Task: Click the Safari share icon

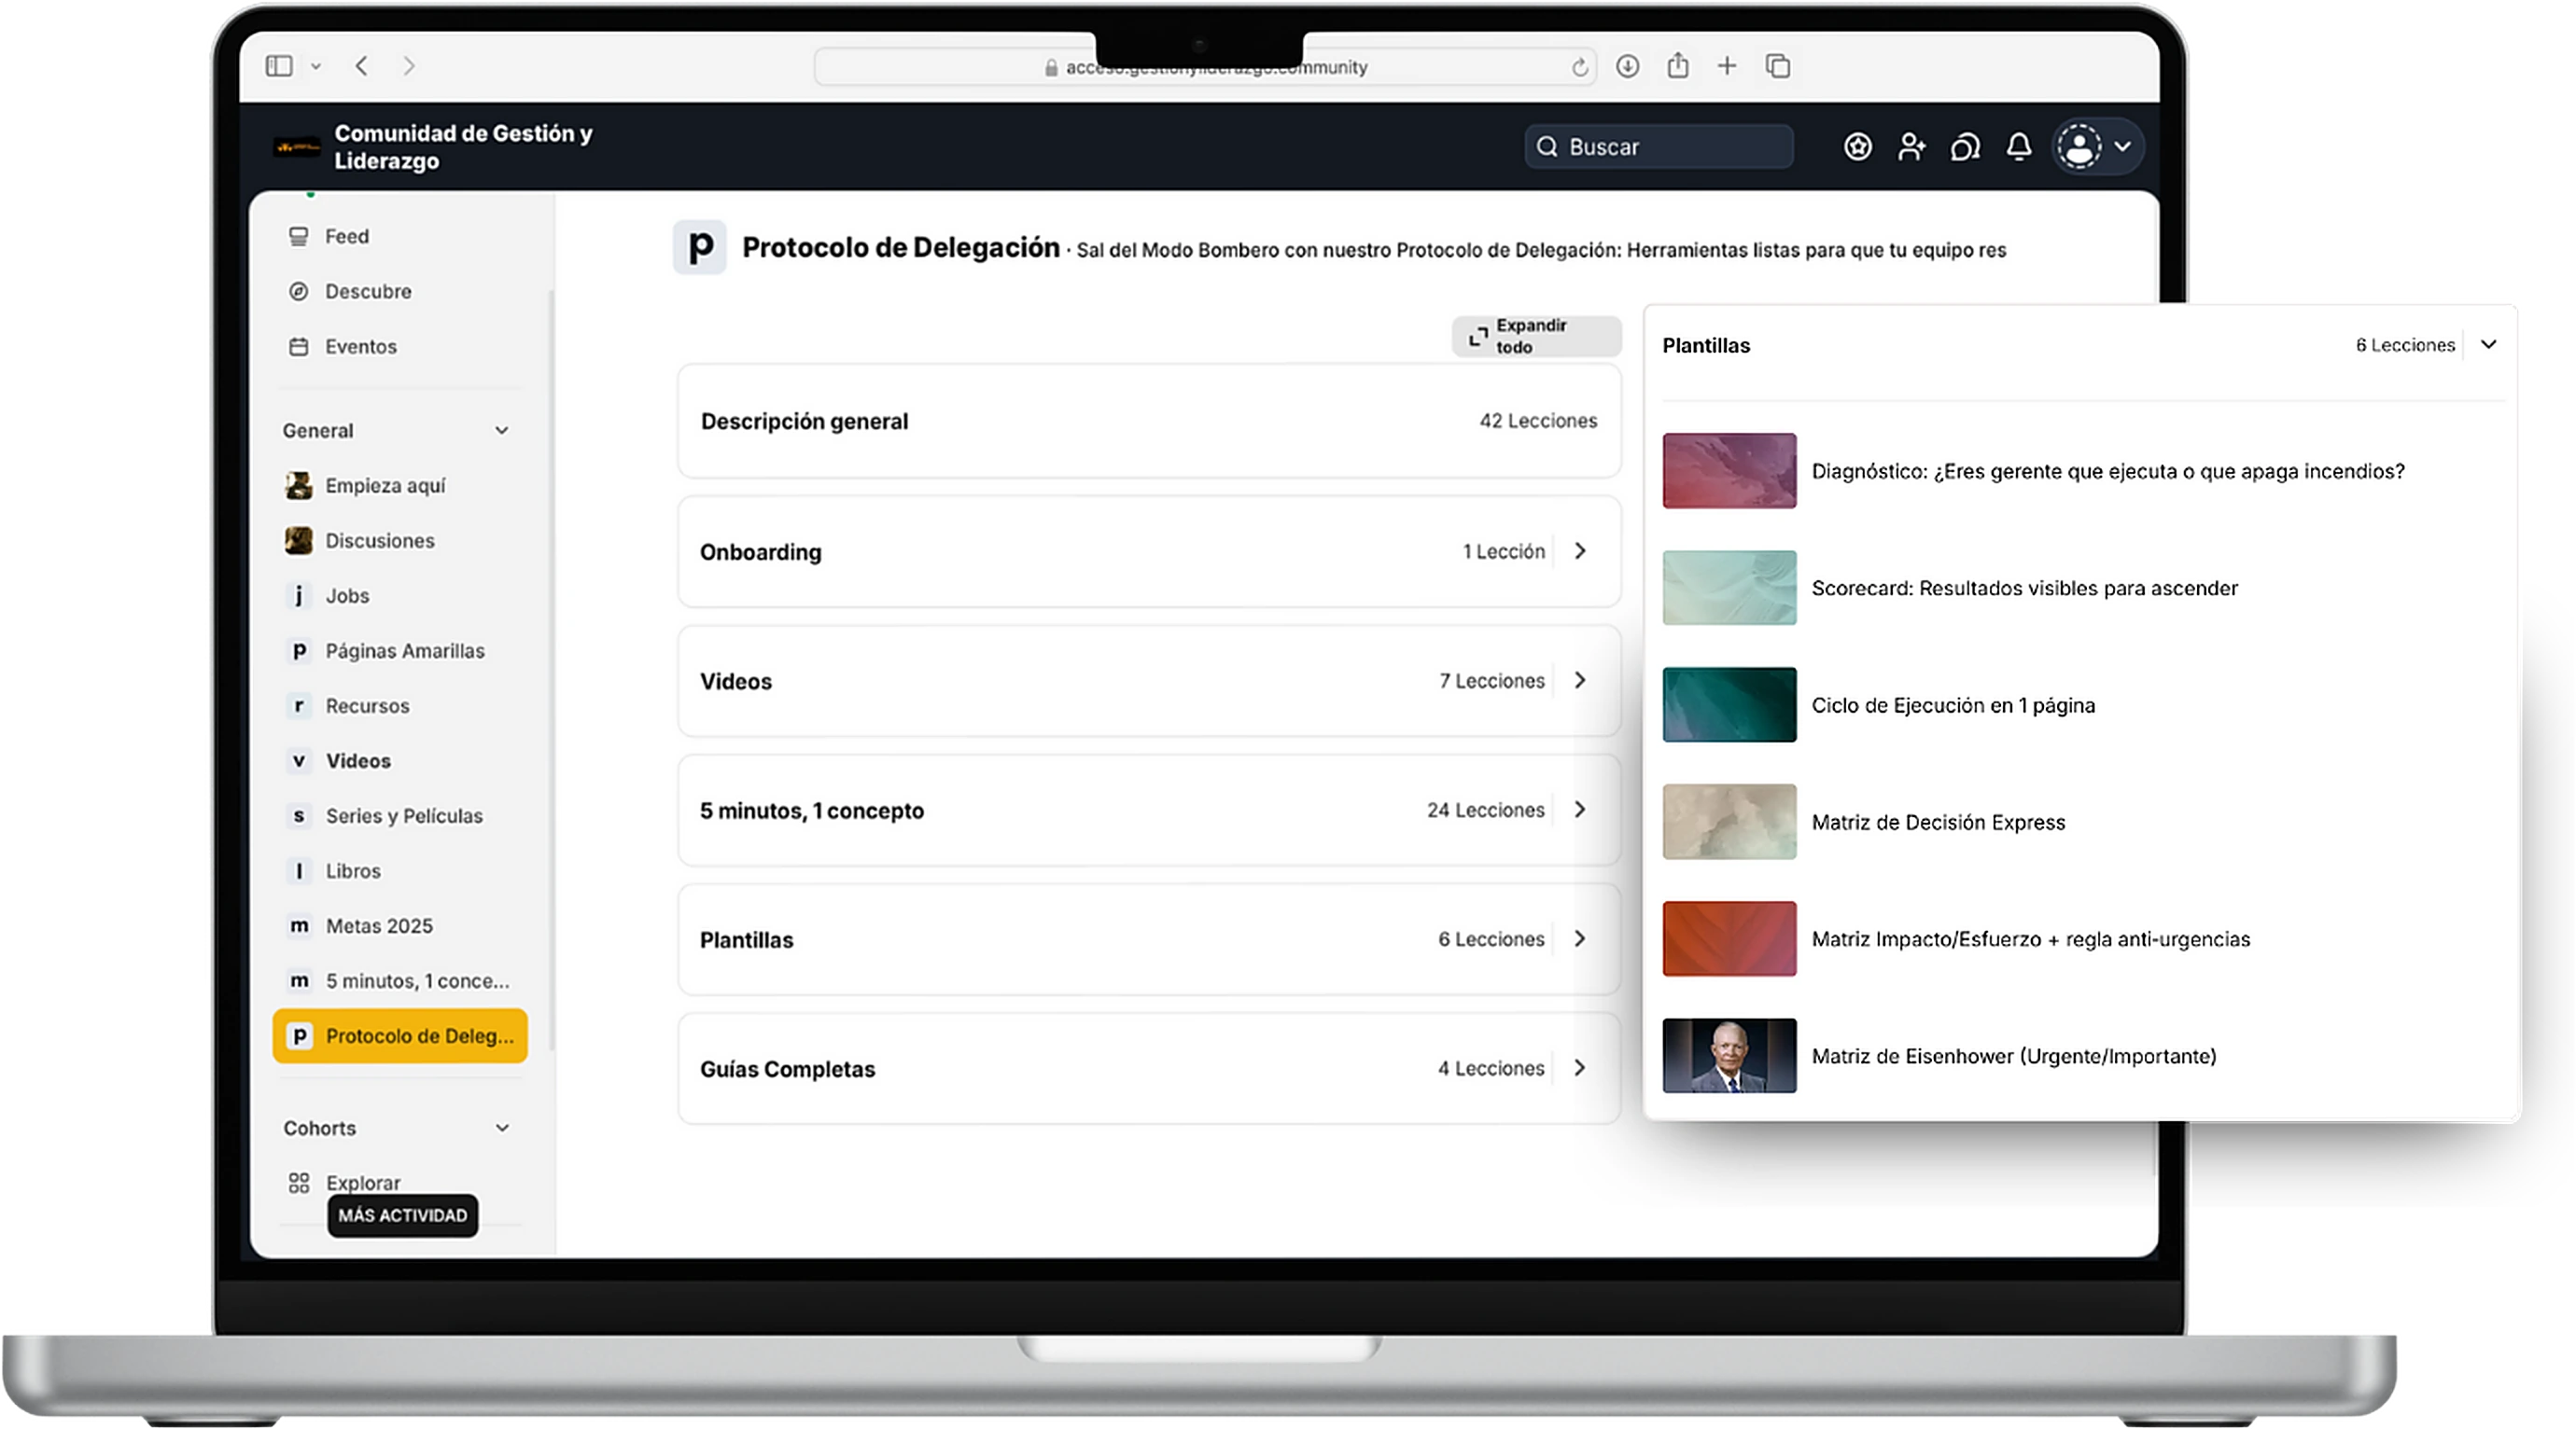Action: tap(1678, 66)
